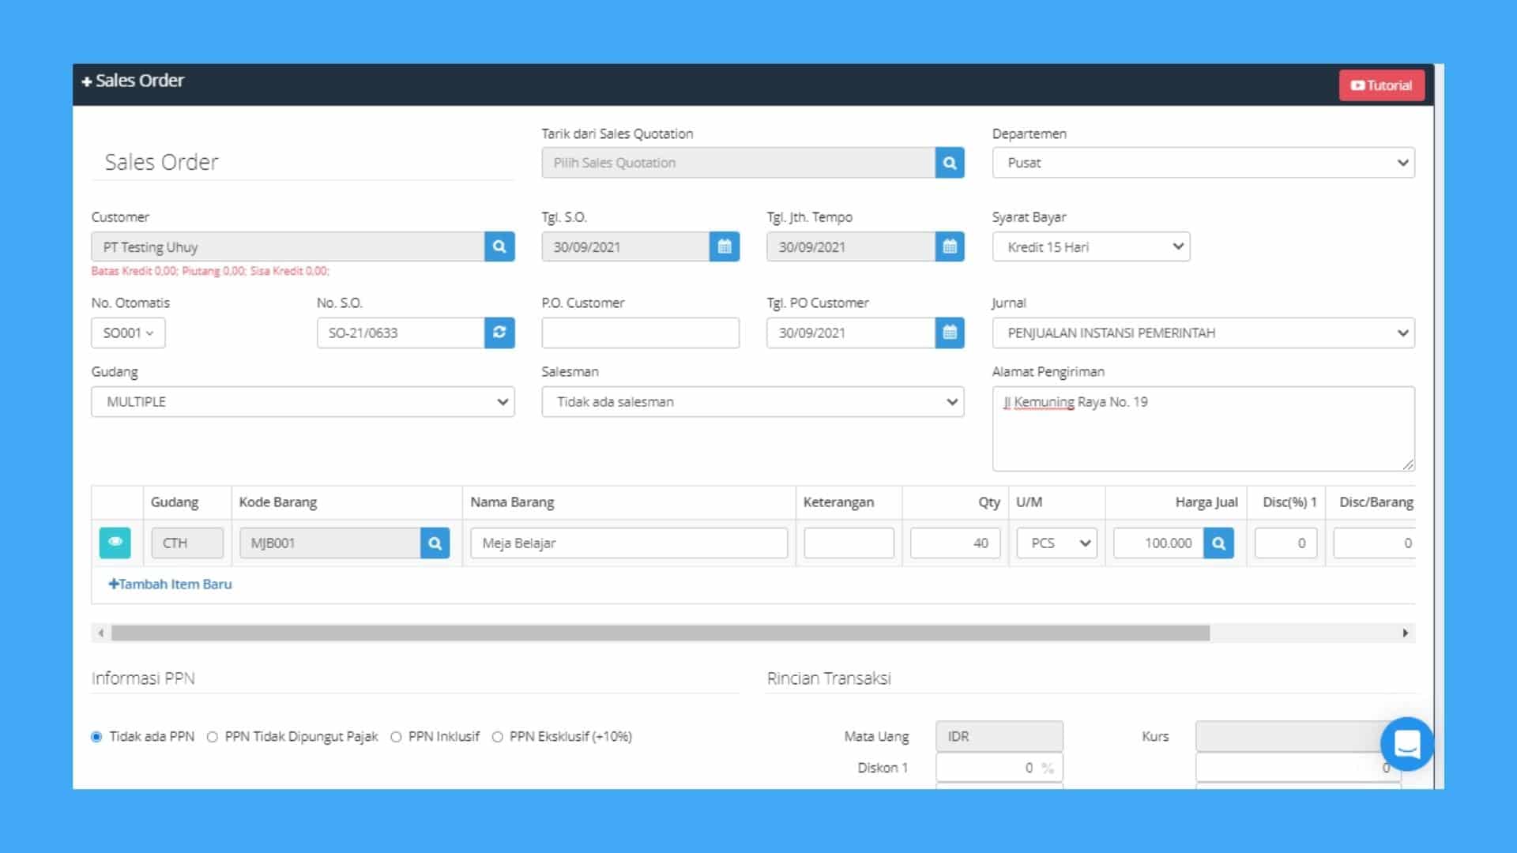
Task: Select the PPN Inklusif option
Action: pyautogui.click(x=397, y=736)
